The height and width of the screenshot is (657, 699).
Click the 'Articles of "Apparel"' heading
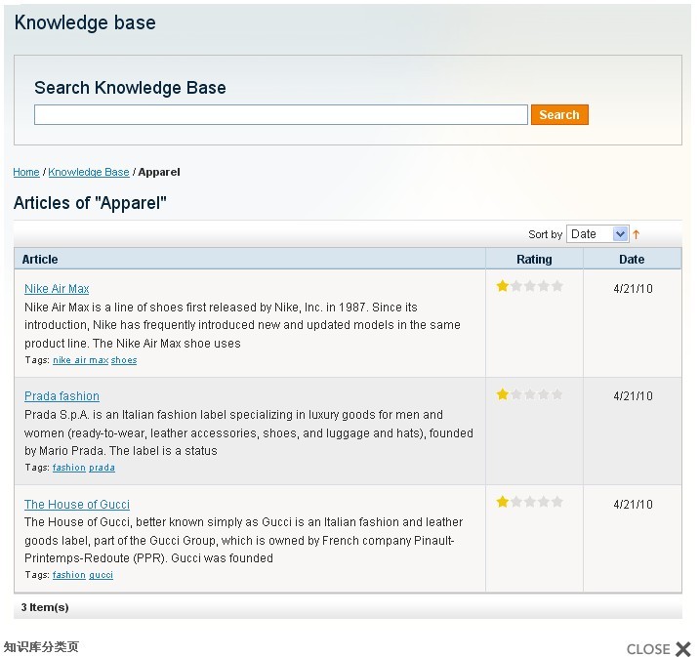(90, 203)
